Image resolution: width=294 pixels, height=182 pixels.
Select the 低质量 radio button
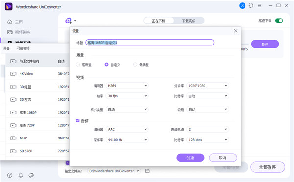(x=135, y=65)
